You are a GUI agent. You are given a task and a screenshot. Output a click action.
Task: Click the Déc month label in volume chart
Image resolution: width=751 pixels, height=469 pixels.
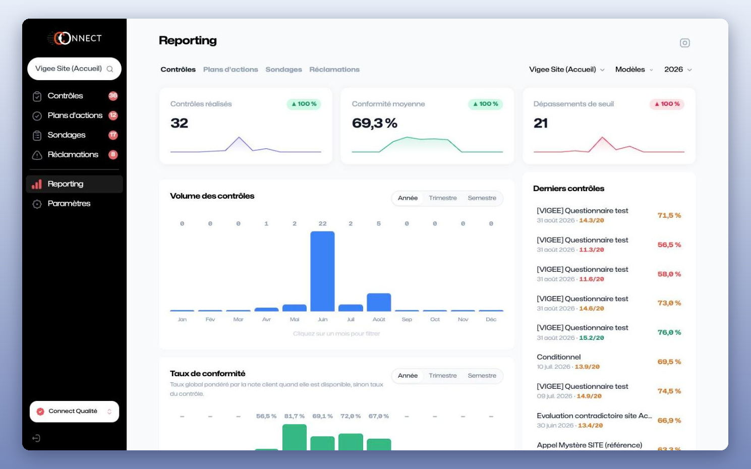(491, 320)
